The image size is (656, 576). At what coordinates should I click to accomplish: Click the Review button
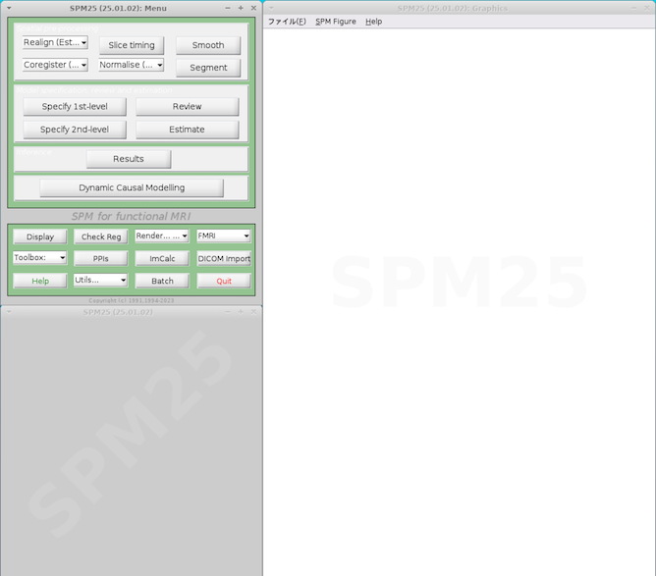[187, 107]
